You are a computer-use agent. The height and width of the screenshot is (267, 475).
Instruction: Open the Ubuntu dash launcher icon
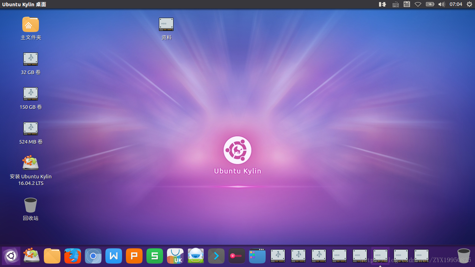[11, 256]
